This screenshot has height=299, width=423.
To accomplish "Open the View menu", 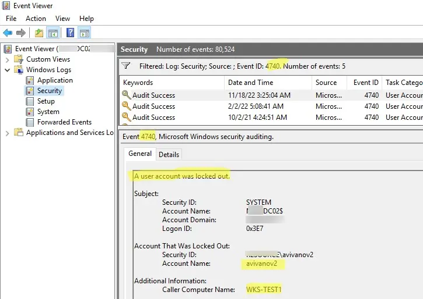I will (x=62, y=19).
